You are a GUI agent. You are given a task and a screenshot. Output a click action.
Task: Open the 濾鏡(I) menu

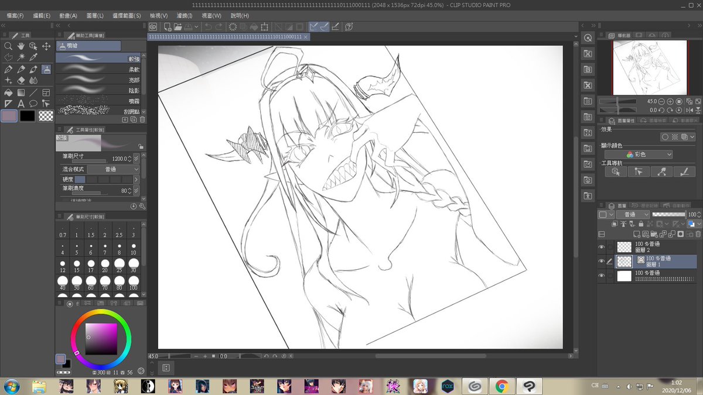(184, 15)
